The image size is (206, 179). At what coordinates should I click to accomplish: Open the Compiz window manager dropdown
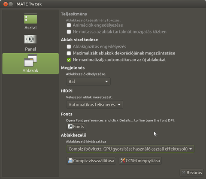(130, 149)
